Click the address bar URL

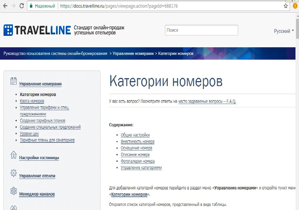click(x=119, y=6)
